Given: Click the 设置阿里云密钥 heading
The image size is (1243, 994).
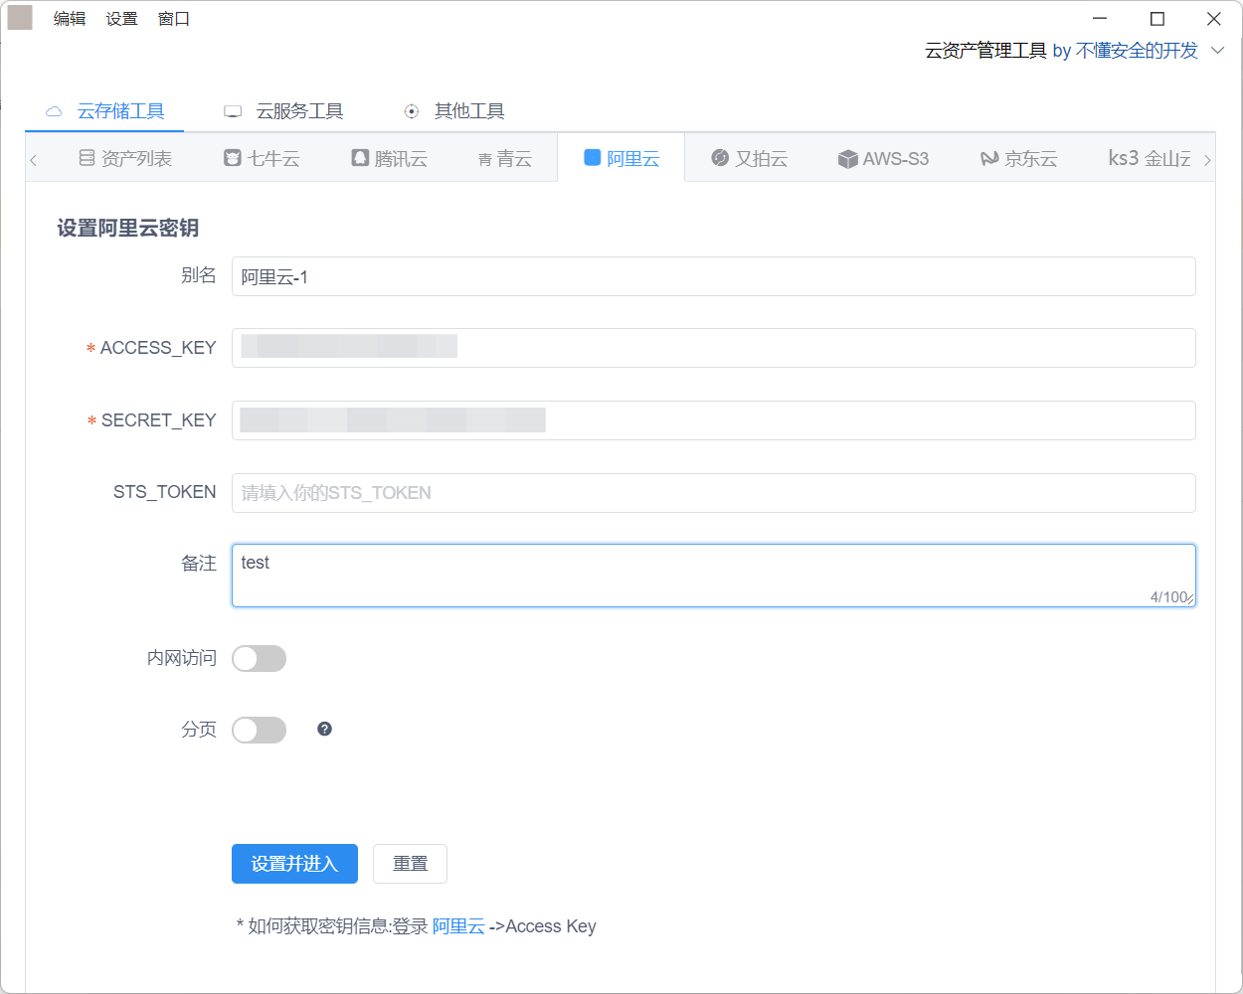Looking at the screenshot, I should (127, 229).
